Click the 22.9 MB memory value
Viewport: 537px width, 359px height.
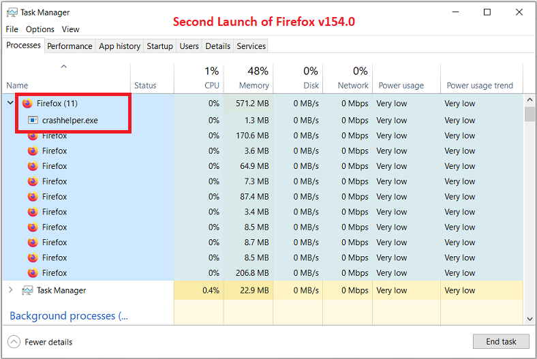tap(254, 290)
